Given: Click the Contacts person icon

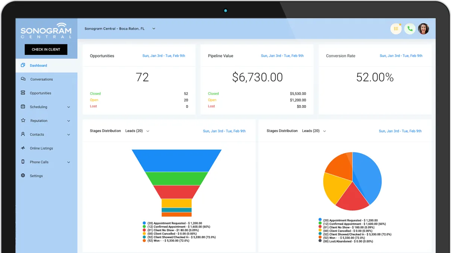Looking at the screenshot, I should [23, 134].
